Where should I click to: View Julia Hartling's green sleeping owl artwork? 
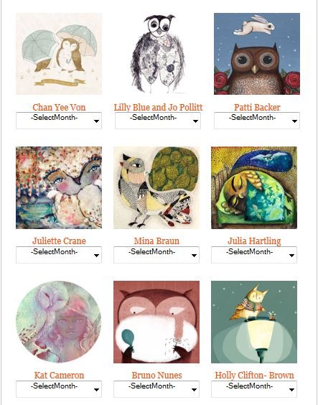(254, 187)
